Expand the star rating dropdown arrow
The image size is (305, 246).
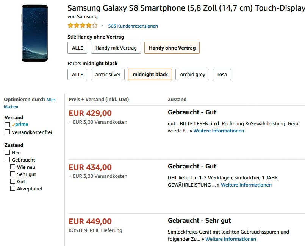click(x=102, y=26)
